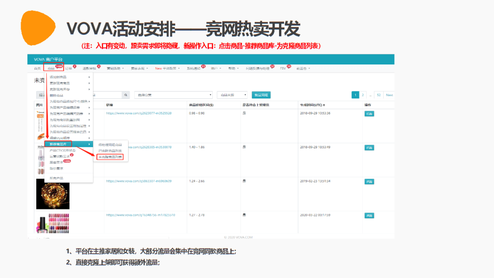Select 已克隆商品列表 submenu item
Viewport: 494px width, 278px height.
[110, 151]
